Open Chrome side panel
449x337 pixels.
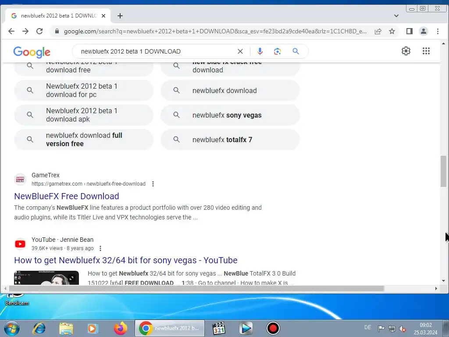tap(410, 31)
